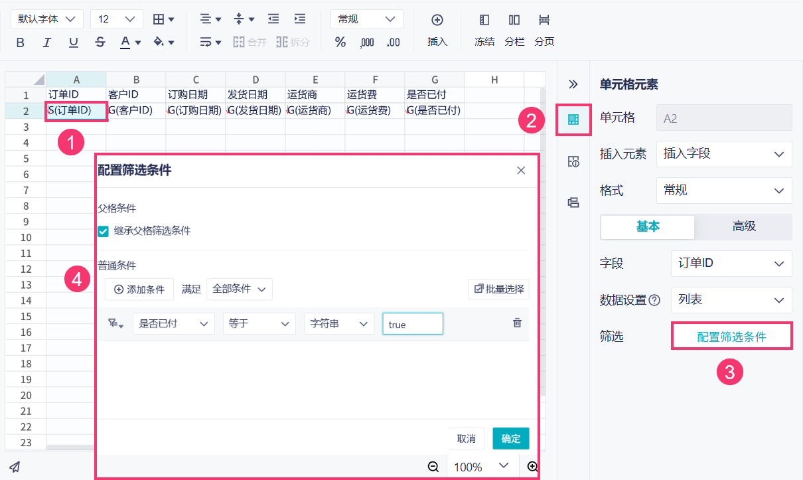Switch to the 高级 tab
Image resolution: width=803 pixels, height=480 pixels.
point(744,226)
